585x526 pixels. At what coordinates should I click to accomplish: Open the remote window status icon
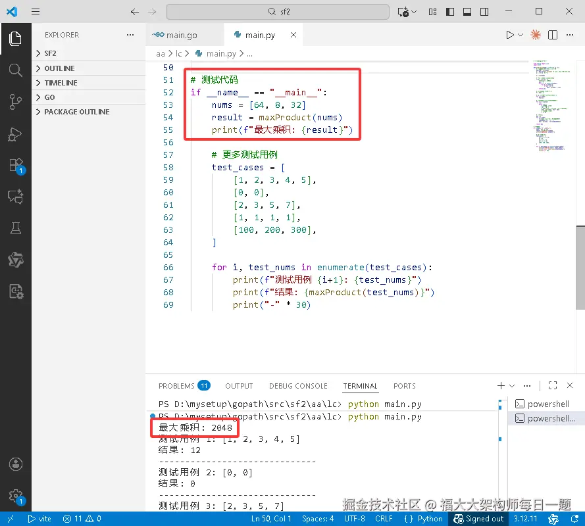11,519
